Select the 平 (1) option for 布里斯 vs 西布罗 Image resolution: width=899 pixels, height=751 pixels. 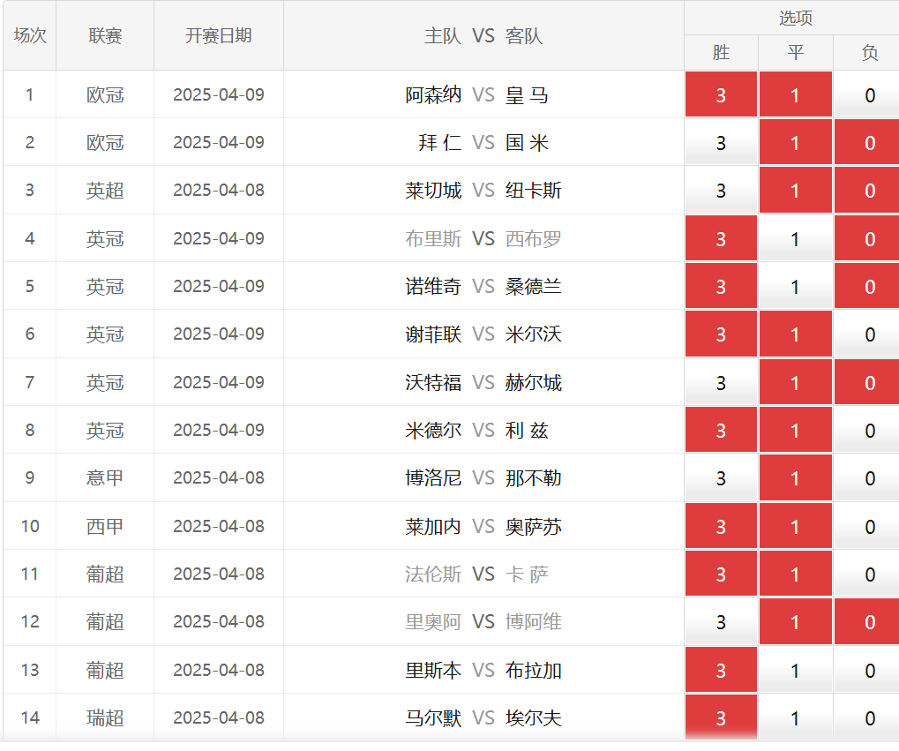795,238
